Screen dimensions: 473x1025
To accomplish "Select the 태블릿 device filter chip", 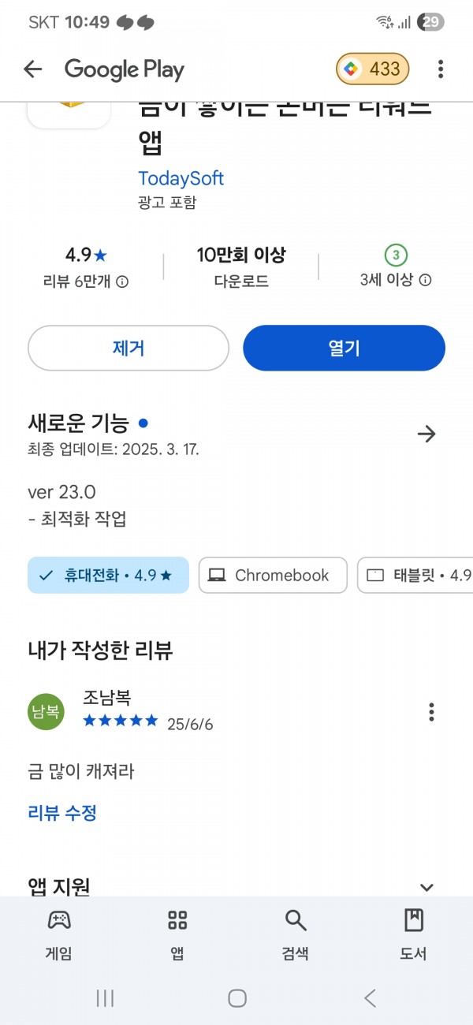I will click(x=415, y=576).
